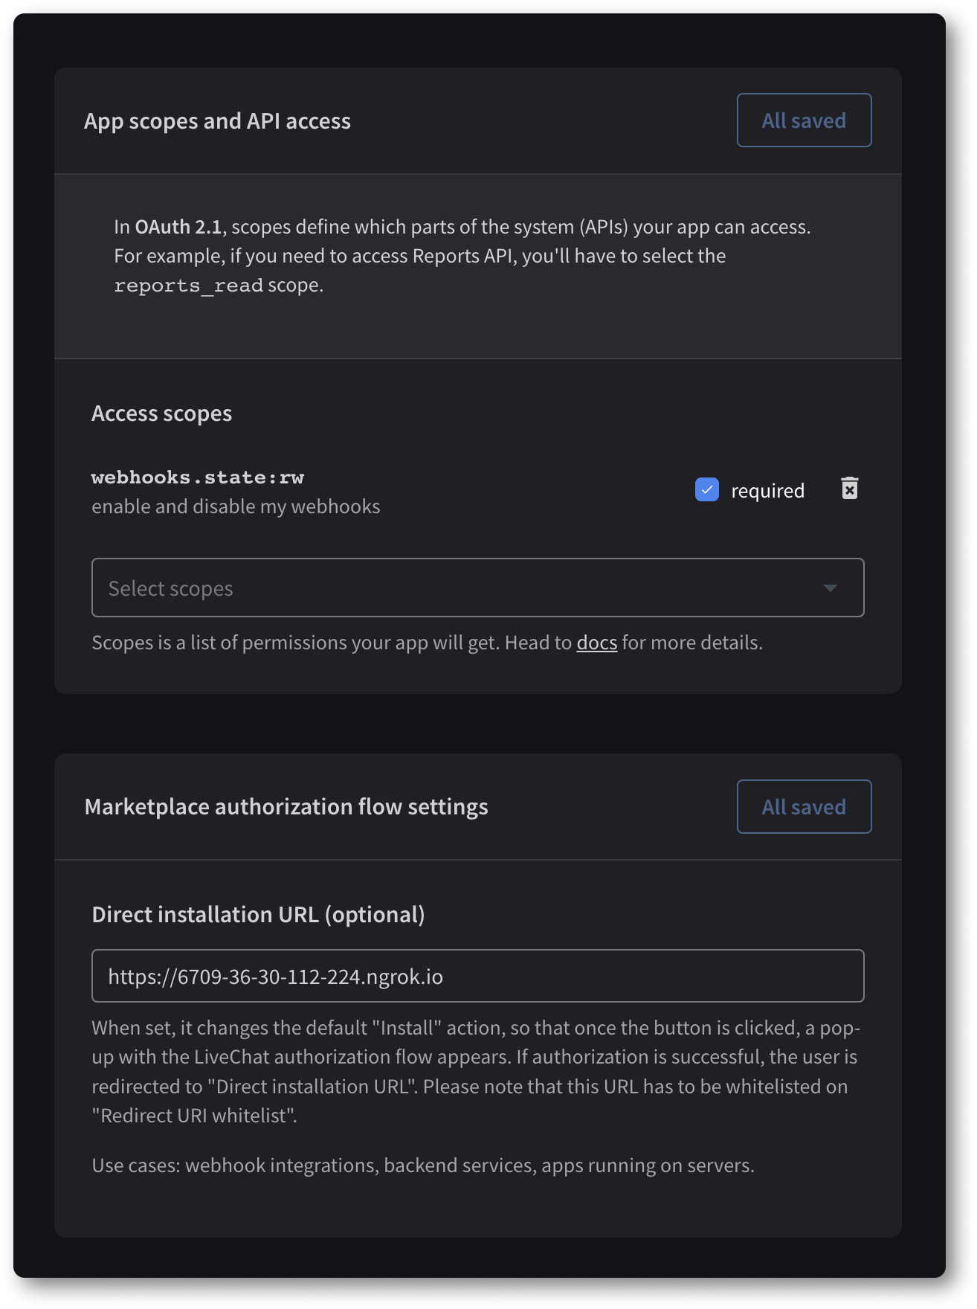Click the App scopes and API access title

[217, 121]
